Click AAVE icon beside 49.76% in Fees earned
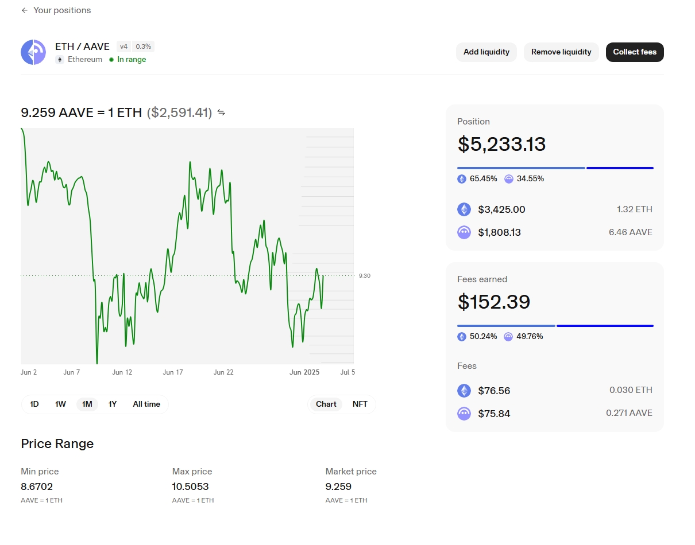The image size is (695, 545). tap(508, 337)
